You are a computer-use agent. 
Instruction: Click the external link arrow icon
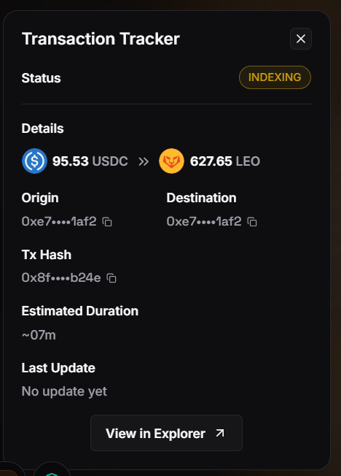tap(220, 433)
